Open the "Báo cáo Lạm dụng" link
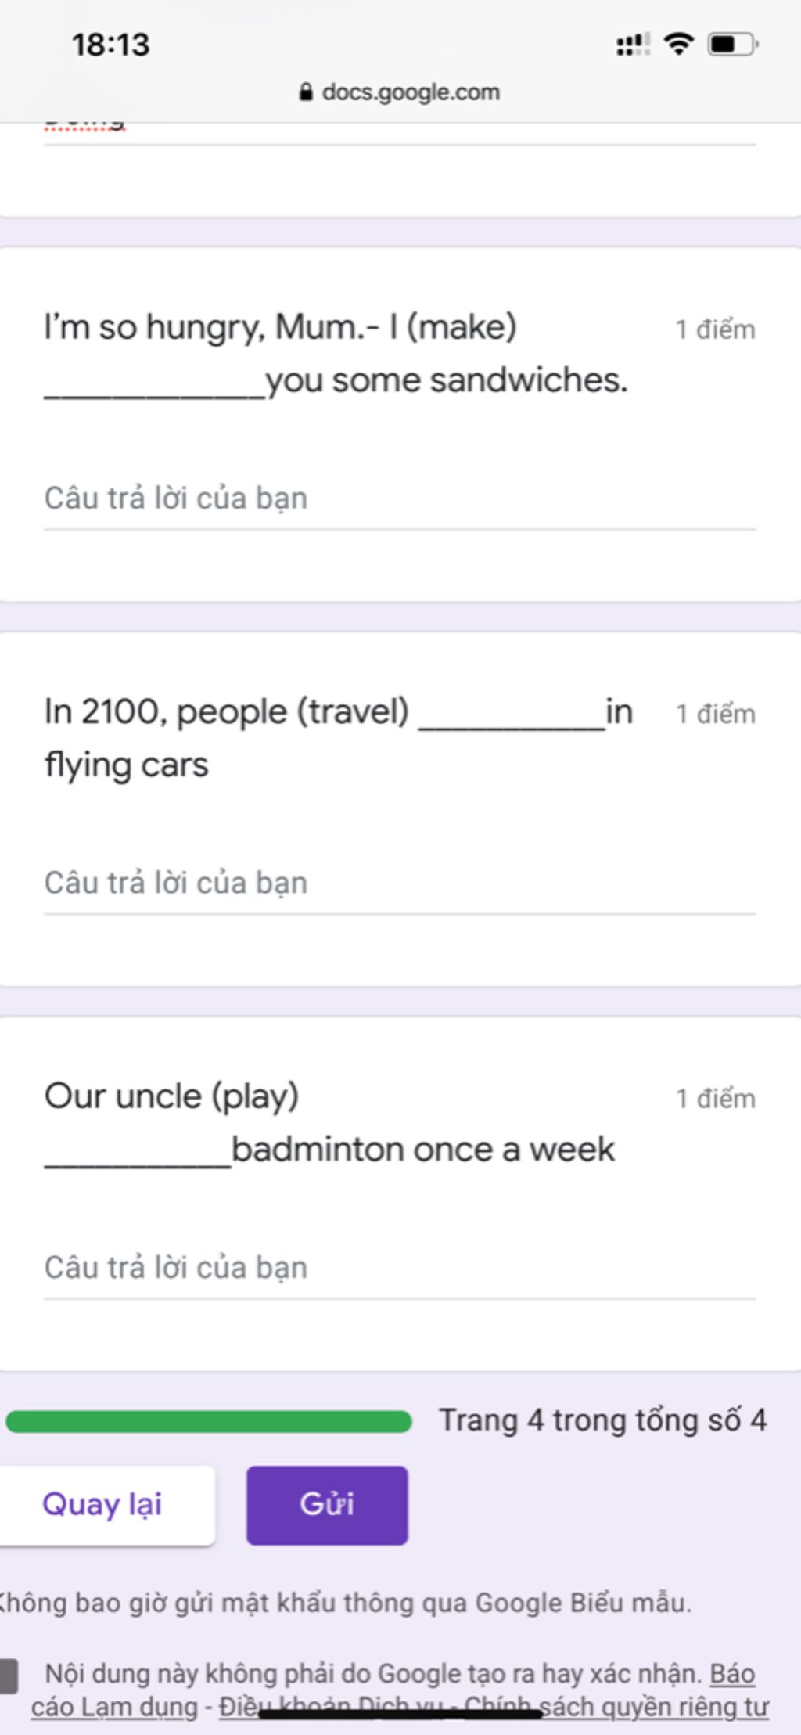 [114, 1708]
